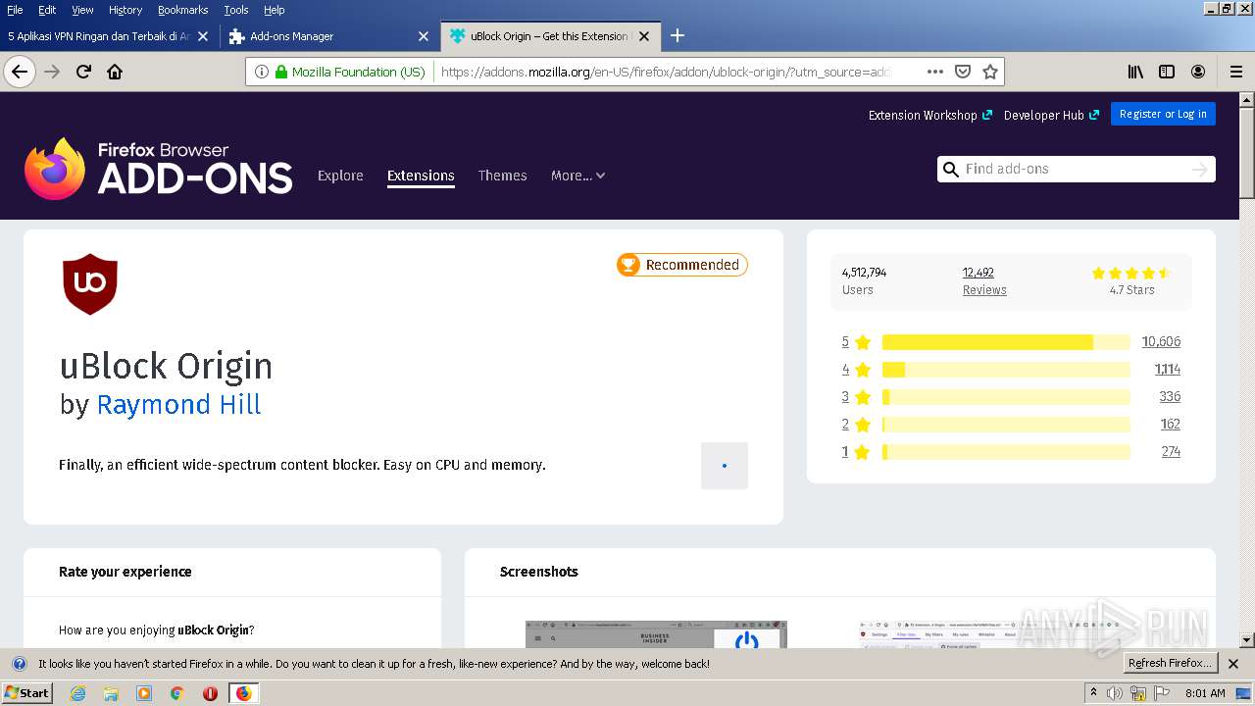Open the page actions three-dot menu

pos(935,72)
